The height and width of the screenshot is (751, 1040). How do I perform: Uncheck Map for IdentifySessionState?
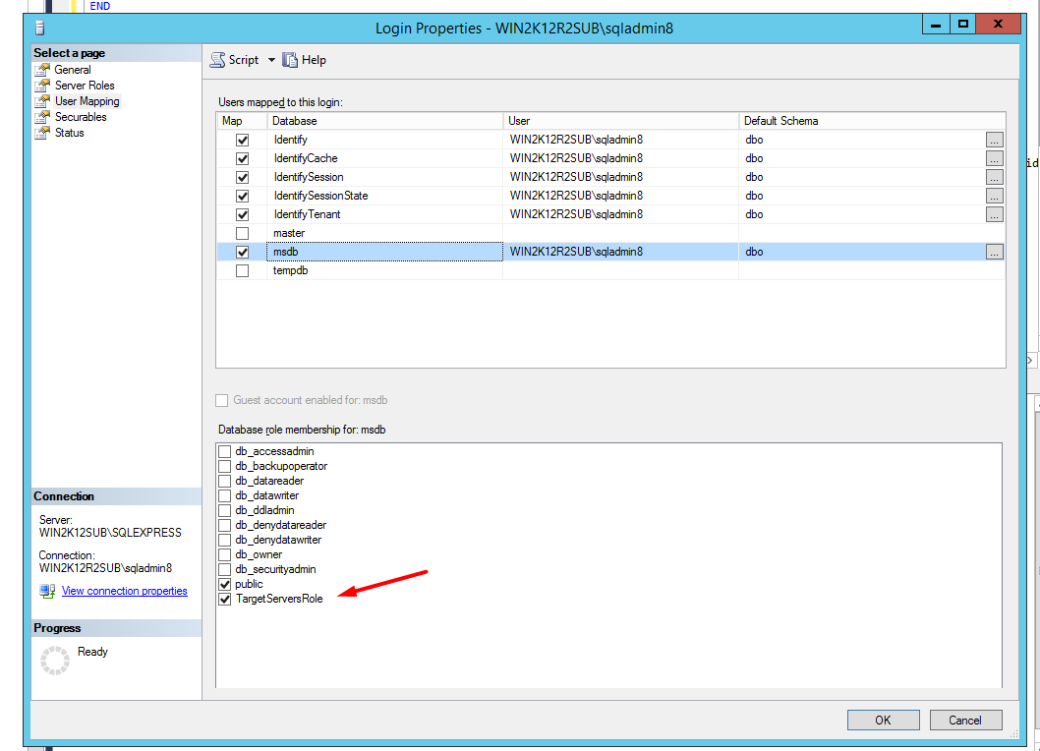point(242,196)
